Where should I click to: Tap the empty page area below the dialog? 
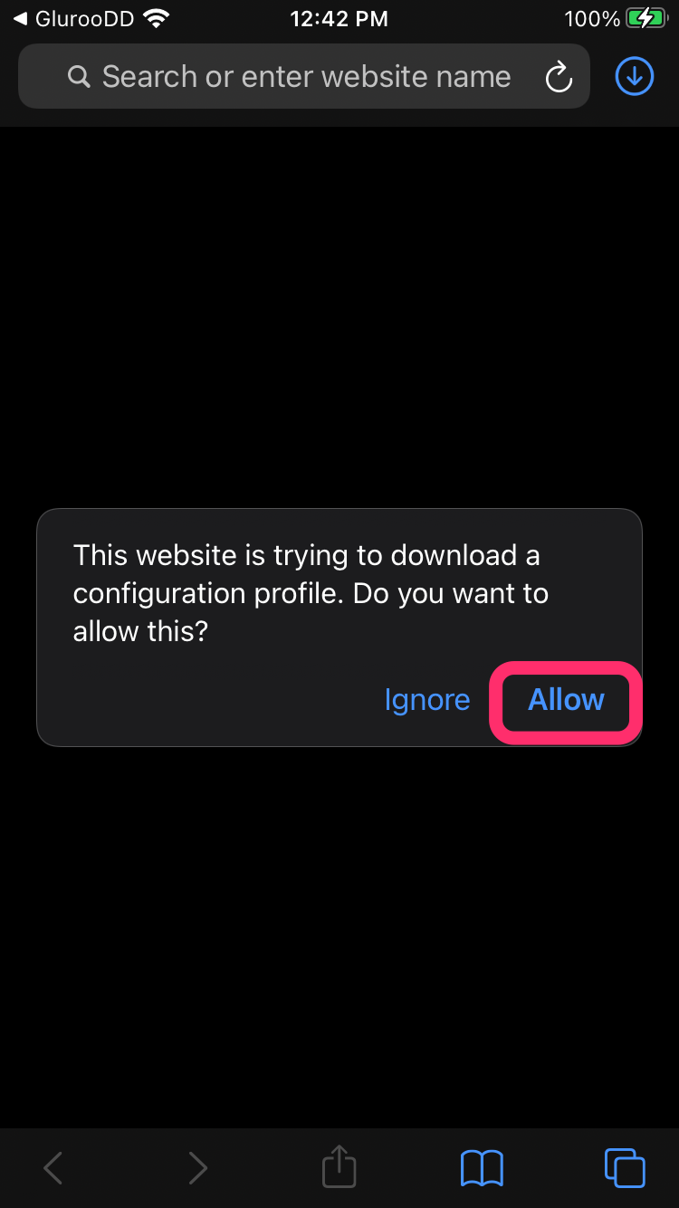pyautogui.click(x=339, y=937)
